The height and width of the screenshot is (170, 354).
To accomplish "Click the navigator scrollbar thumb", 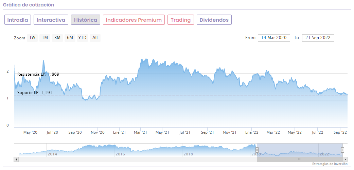I will click(300, 159).
